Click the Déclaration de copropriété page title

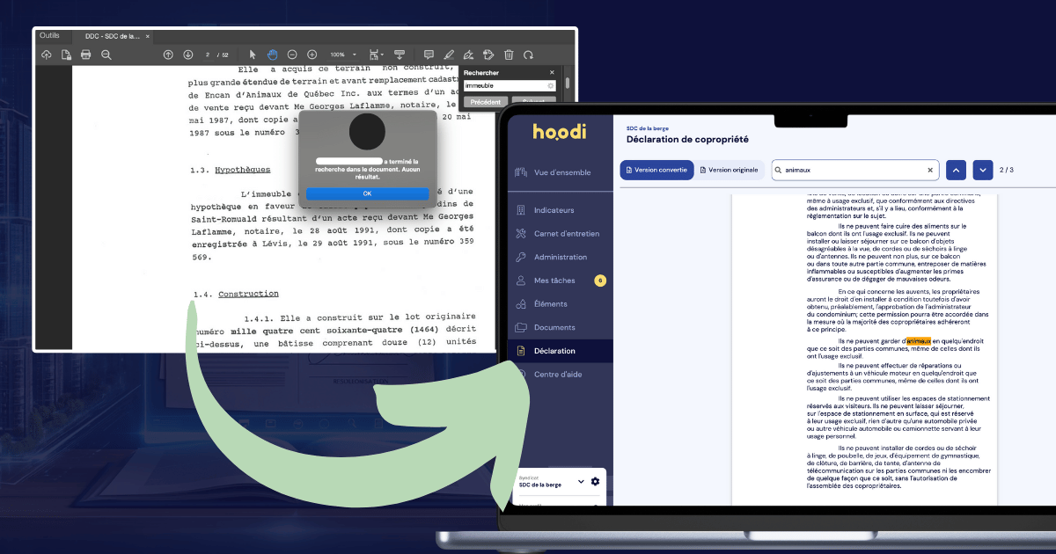[686, 139]
